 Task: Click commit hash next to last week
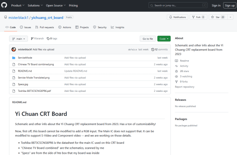coord(132,50)
